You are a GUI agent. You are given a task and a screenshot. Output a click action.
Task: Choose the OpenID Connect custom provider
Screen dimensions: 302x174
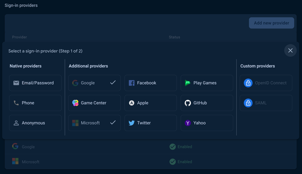point(266,83)
